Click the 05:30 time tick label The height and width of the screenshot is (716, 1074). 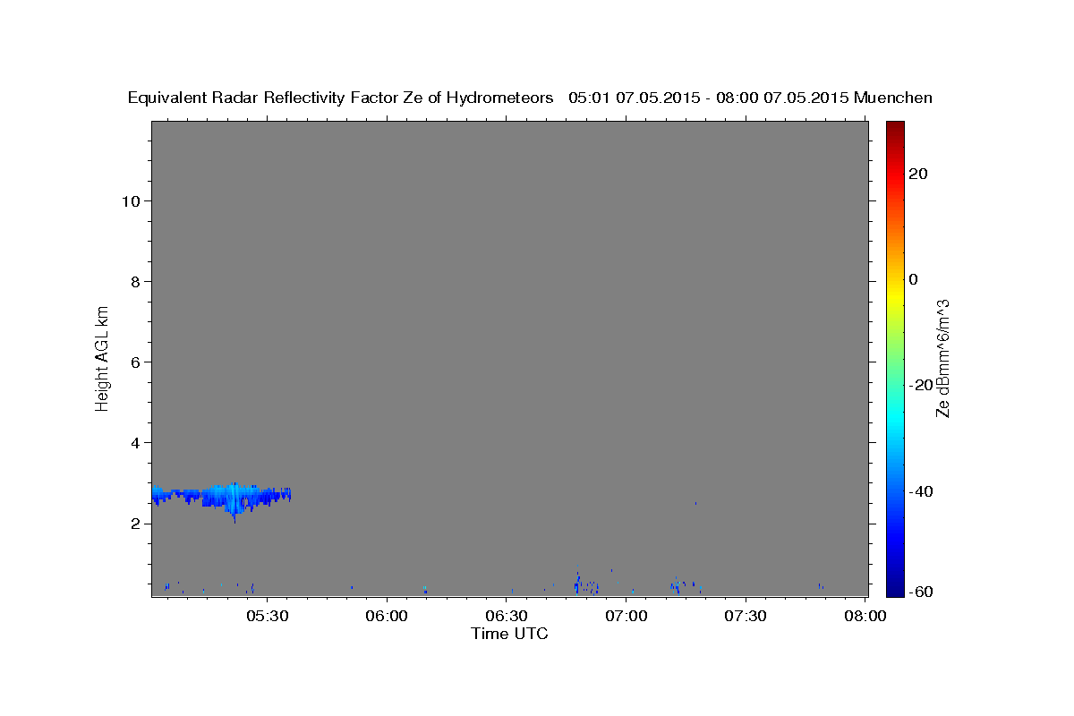click(268, 616)
